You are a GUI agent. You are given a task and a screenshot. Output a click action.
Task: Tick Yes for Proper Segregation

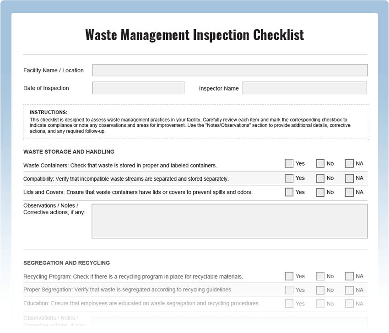point(289,290)
